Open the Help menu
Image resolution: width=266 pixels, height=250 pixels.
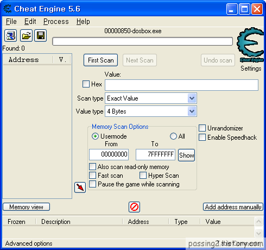(83, 22)
